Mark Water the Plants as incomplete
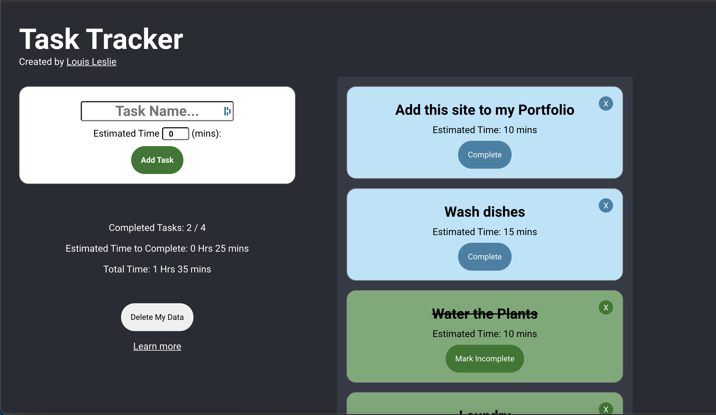 pos(485,359)
